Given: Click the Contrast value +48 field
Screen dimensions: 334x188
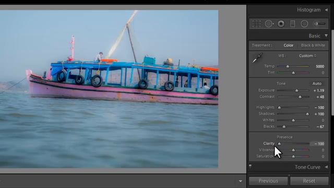Looking at the screenshot, I should click(x=320, y=97).
